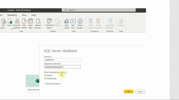Click the Server info icon
The width and height of the screenshot is (179, 100).
pyautogui.click(x=51, y=57)
